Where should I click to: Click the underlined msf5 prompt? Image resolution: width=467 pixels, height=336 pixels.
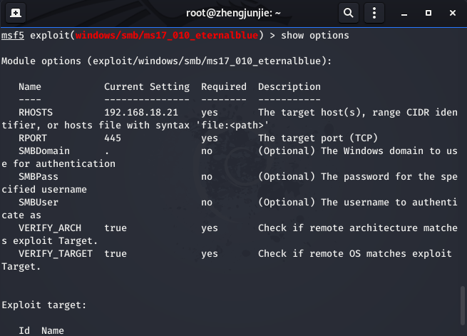click(13, 36)
